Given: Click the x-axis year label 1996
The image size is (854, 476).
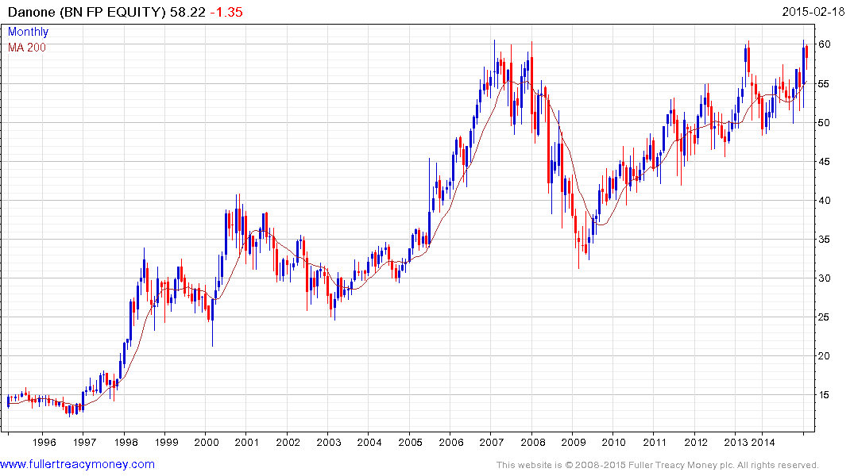Looking at the screenshot, I should click(44, 442).
